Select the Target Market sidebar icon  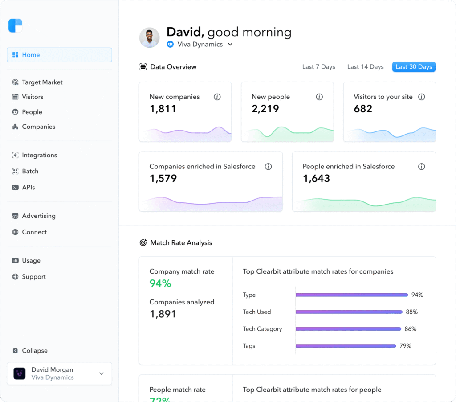click(x=15, y=82)
